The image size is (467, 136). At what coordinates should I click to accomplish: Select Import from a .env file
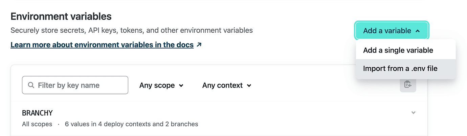[400, 69]
